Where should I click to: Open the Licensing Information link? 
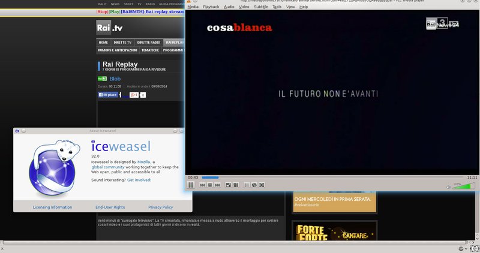52,207
